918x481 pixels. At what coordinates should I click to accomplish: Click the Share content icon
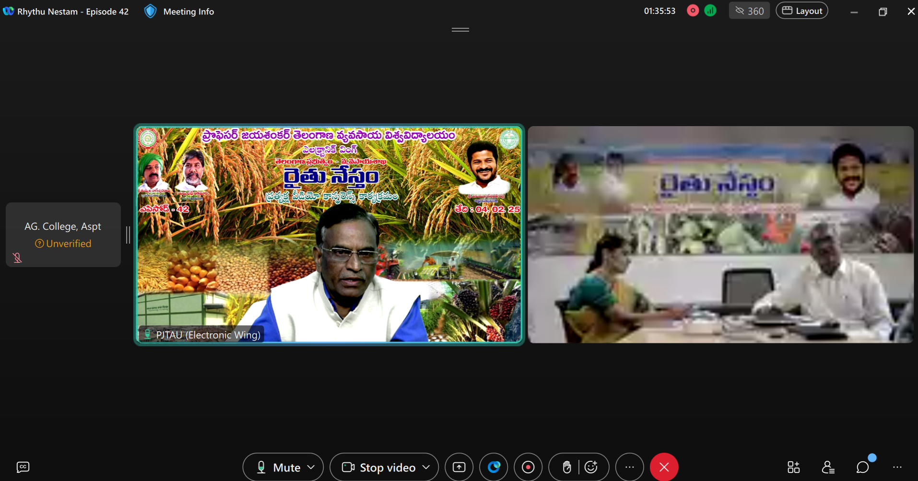tap(459, 467)
